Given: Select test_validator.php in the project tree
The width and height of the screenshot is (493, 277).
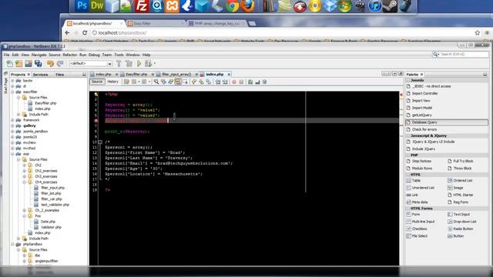Looking at the screenshot, I should tap(55, 205).
